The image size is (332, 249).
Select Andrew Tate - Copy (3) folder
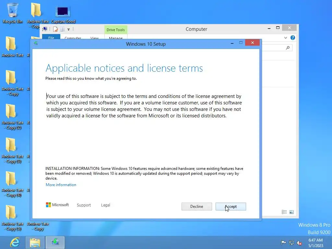13,150
